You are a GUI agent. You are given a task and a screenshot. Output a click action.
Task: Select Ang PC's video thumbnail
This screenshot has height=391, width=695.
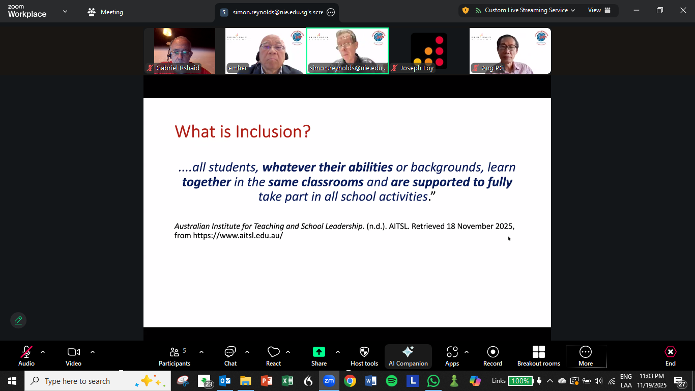pyautogui.click(x=510, y=51)
